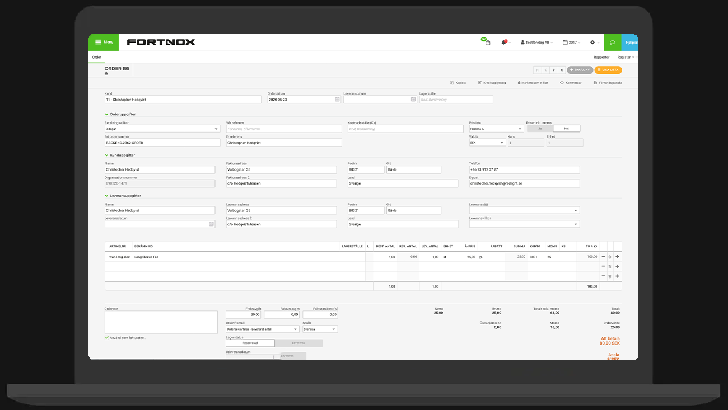
Task: Click into the Ordertext text area
Action: coord(161,322)
